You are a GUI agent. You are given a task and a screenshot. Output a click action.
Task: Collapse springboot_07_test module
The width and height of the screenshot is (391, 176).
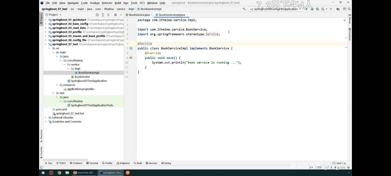coord(46,44)
